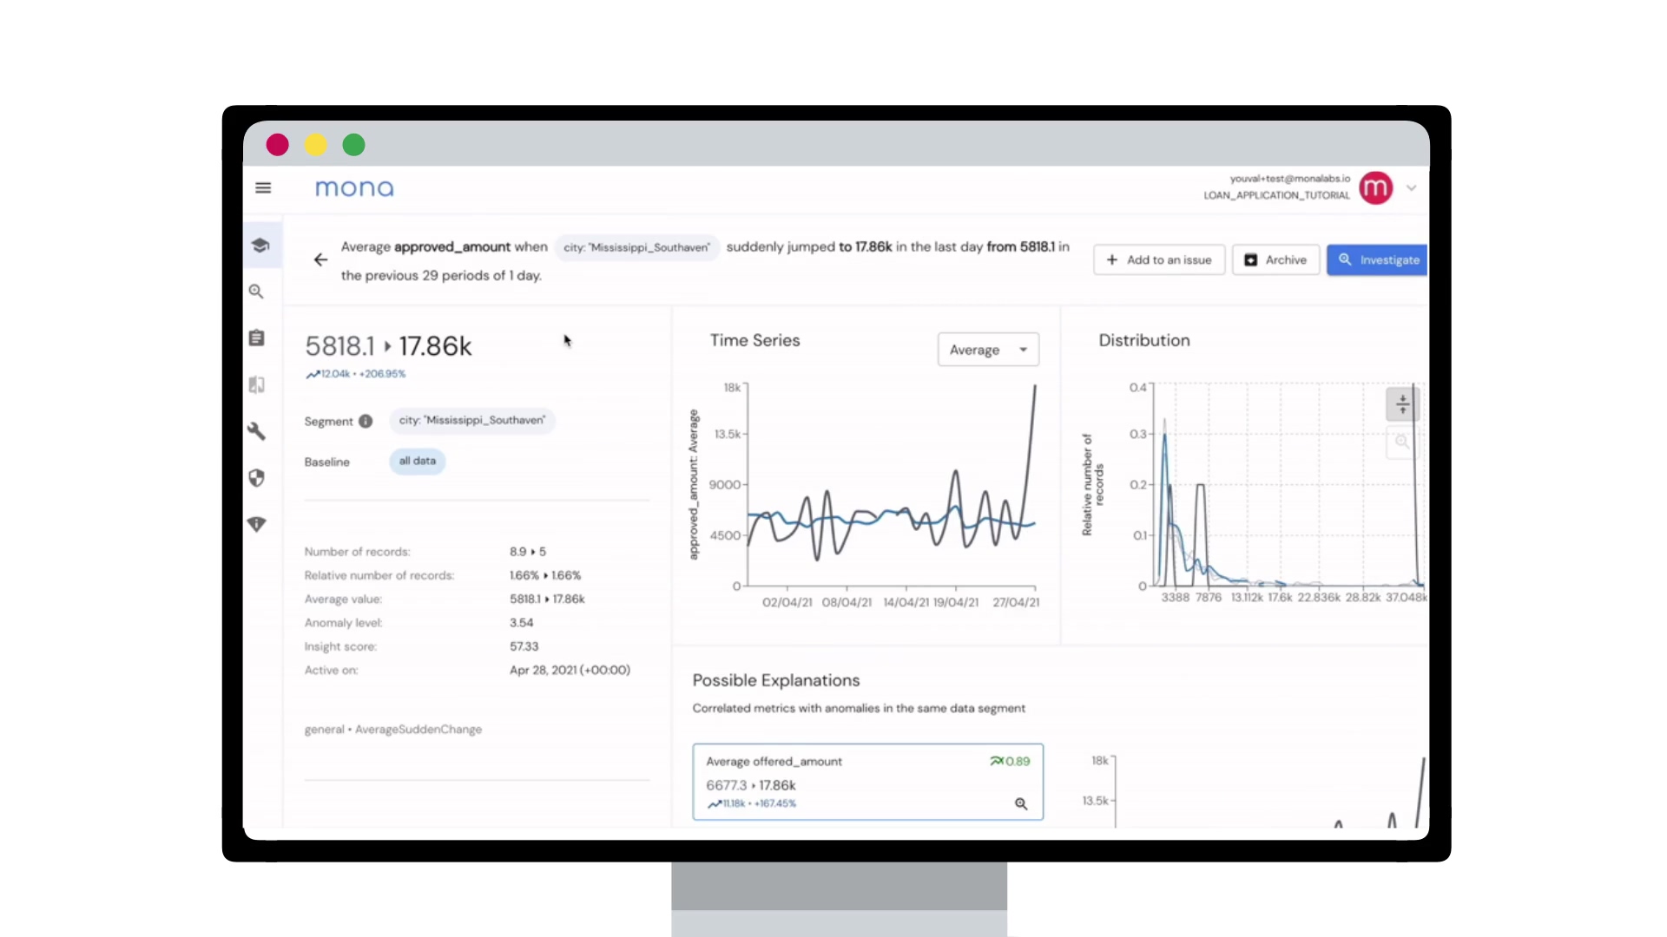The width and height of the screenshot is (1667, 937).
Task: Open the Average metric dropdown above Time Series
Action: point(987,349)
